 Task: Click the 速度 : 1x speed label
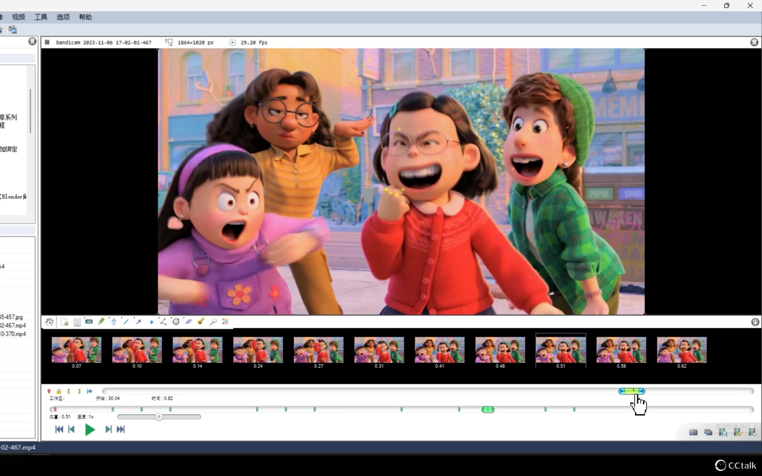[85, 417]
